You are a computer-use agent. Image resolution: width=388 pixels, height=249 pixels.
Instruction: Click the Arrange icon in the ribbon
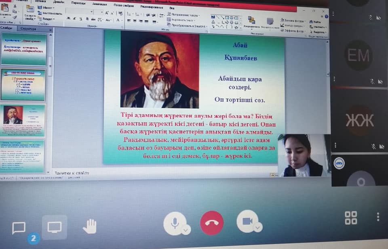pos(251,21)
